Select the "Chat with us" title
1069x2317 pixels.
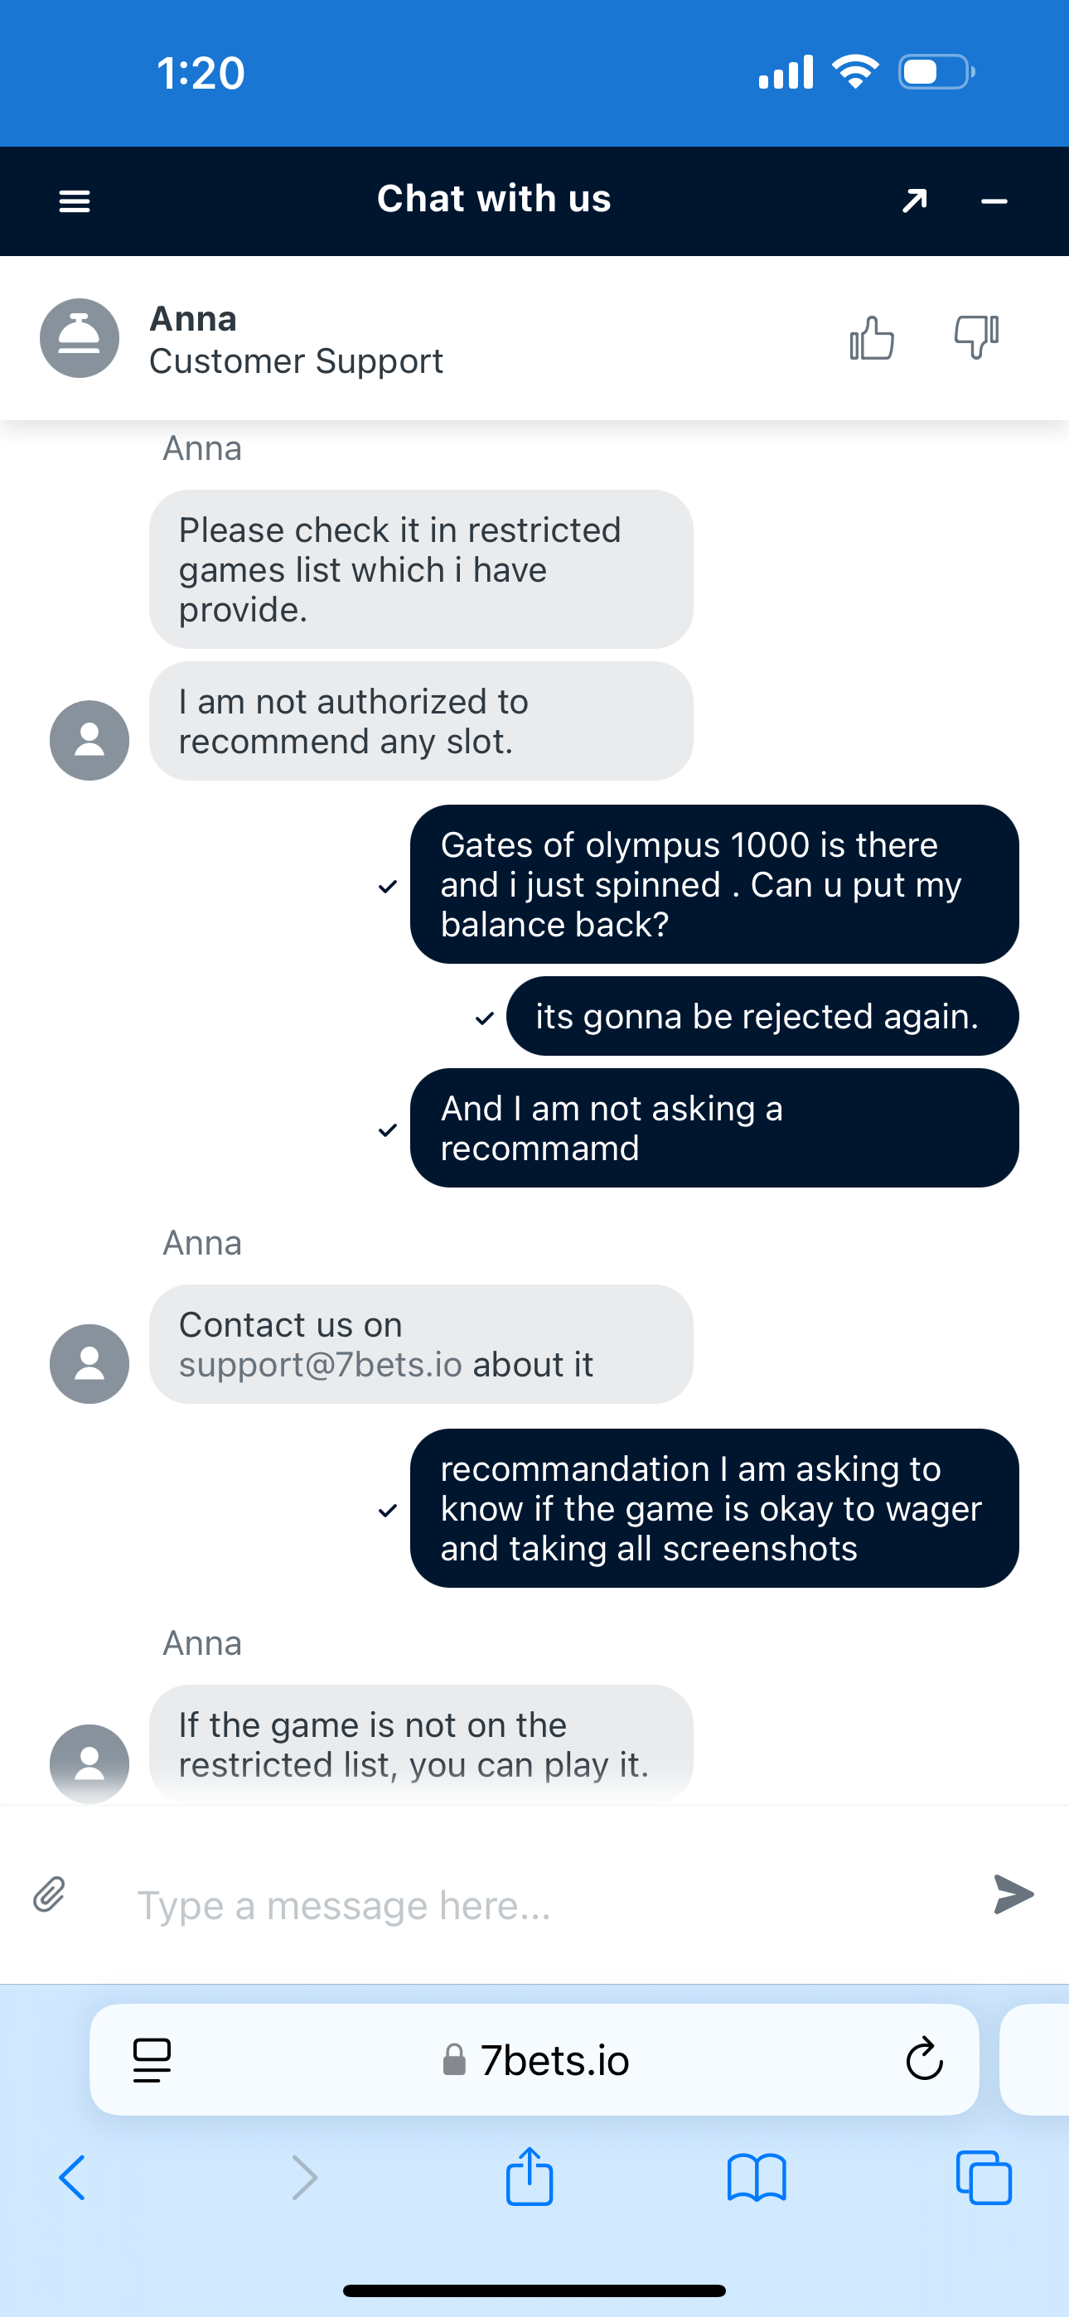tap(494, 199)
